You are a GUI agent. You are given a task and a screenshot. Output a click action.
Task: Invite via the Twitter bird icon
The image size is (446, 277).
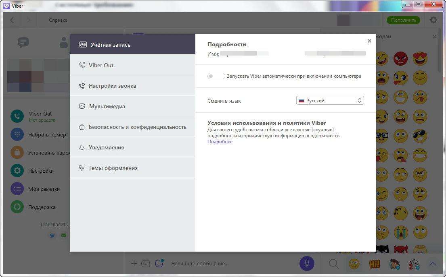coord(52,235)
